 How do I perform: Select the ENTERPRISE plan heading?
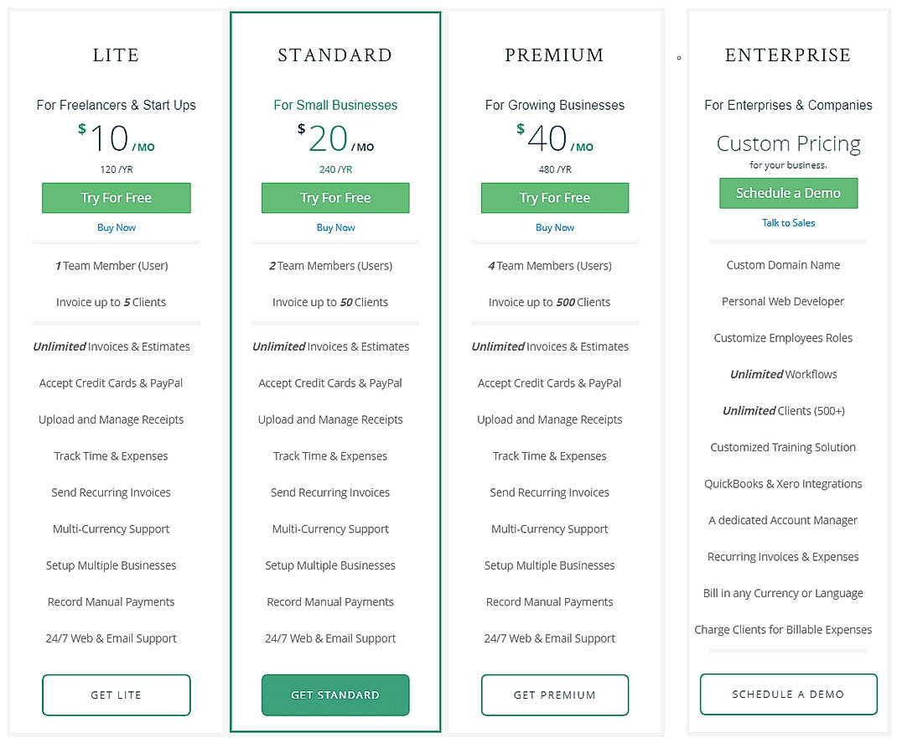787,55
